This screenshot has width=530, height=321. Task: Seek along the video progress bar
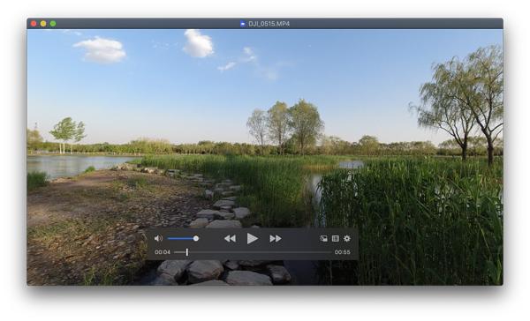253,252
